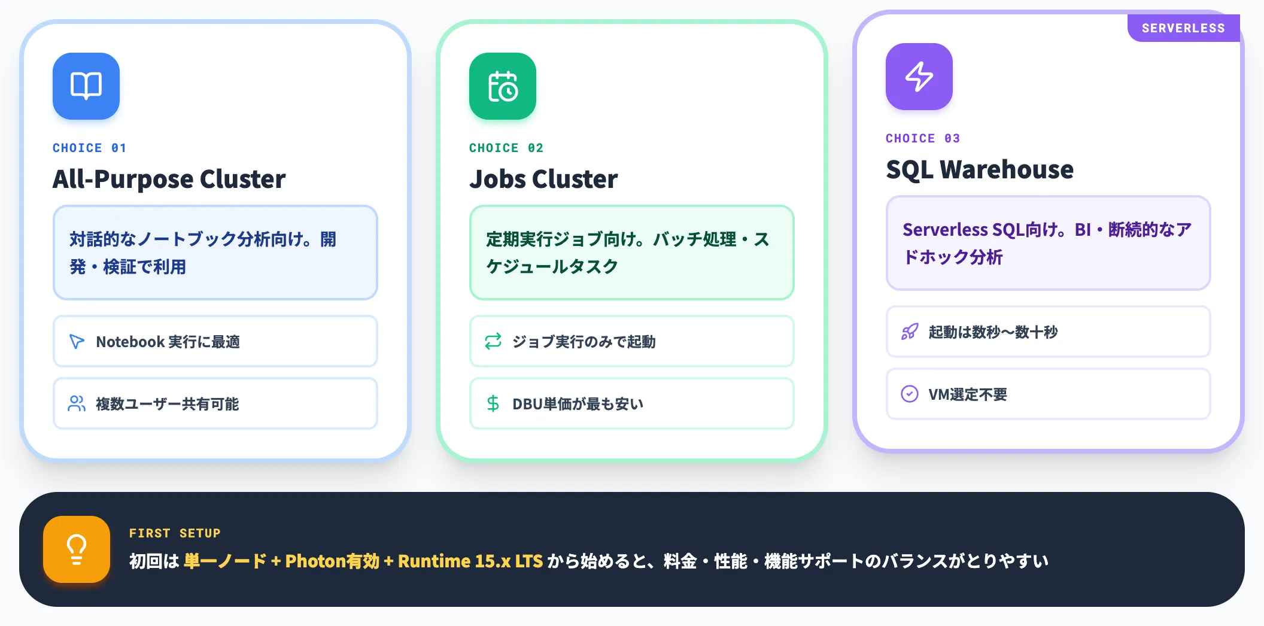Select the SQL Warehouse heading
The height and width of the screenshot is (626, 1264).
pyautogui.click(x=980, y=169)
